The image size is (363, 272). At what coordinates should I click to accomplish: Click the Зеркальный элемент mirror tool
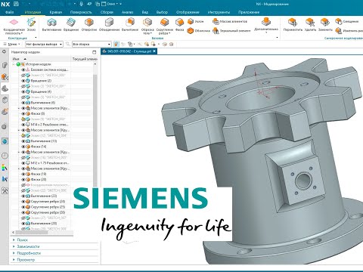pos(231,31)
